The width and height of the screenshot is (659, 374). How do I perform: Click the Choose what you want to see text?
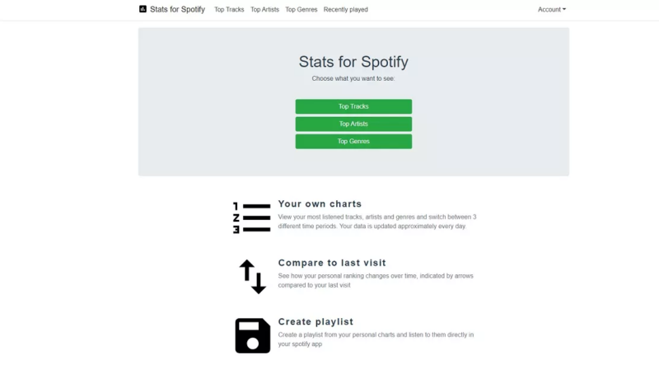coord(353,78)
